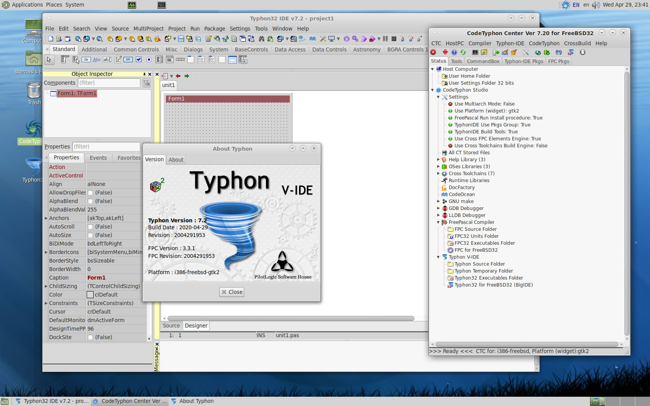Screen dimensions: 650x406
Task: Click the Stop square in IDE toolbar
Action: pyautogui.click(x=394, y=39)
